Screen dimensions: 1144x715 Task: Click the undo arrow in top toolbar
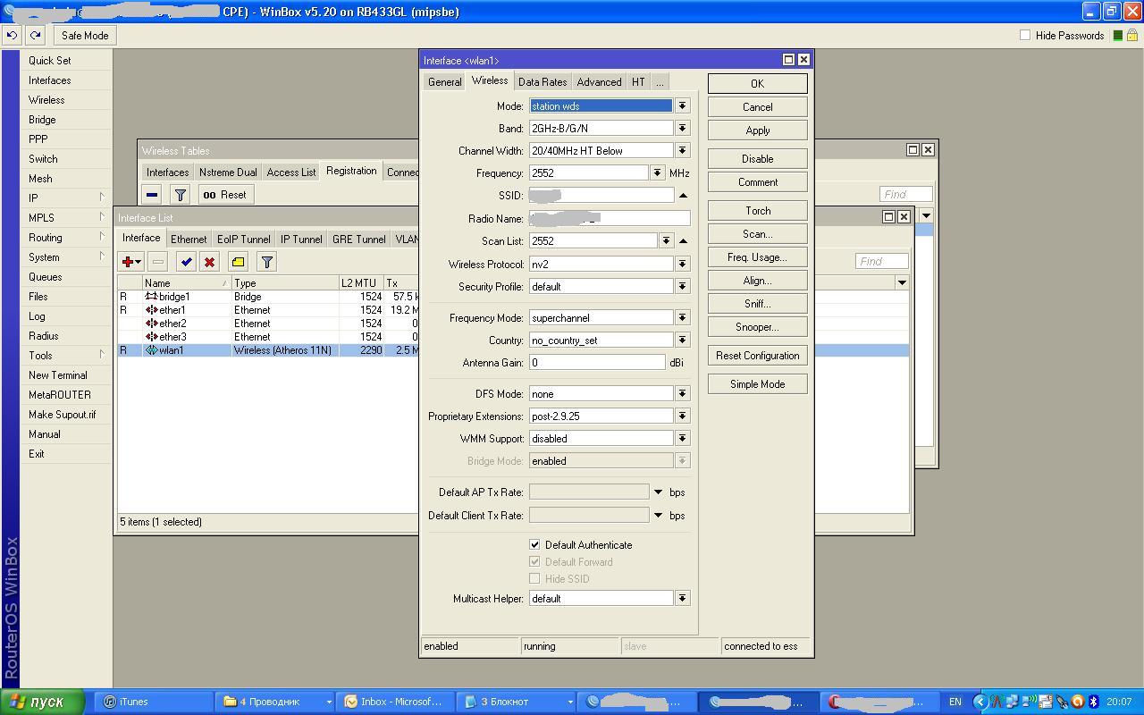[x=12, y=36]
